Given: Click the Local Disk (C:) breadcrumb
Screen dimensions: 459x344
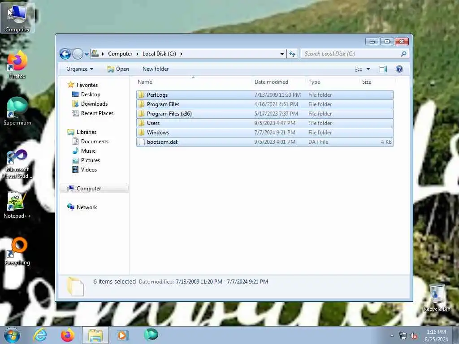Looking at the screenshot, I should (159, 54).
